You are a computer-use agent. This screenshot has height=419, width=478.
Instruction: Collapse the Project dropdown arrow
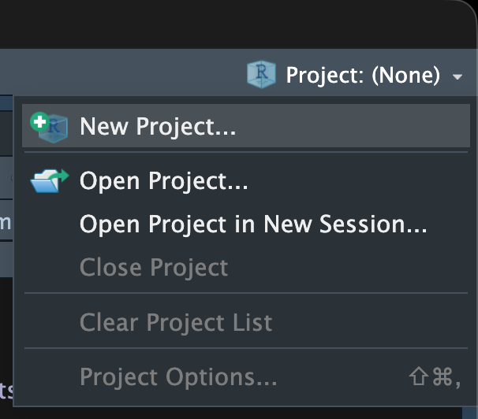(457, 77)
